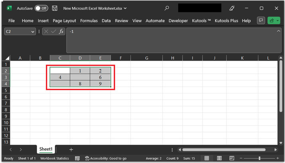Click the pen Coming Soon icon
The image size is (285, 163).
(232, 8)
